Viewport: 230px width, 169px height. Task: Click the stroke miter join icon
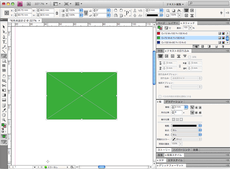pos(192,113)
